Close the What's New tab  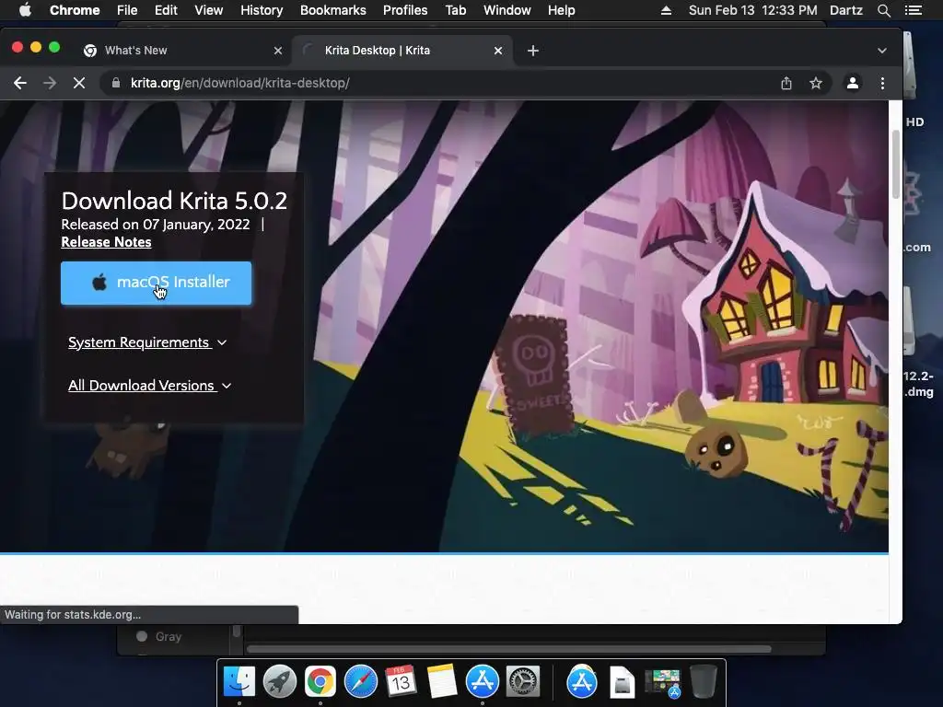click(x=278, y=51)
